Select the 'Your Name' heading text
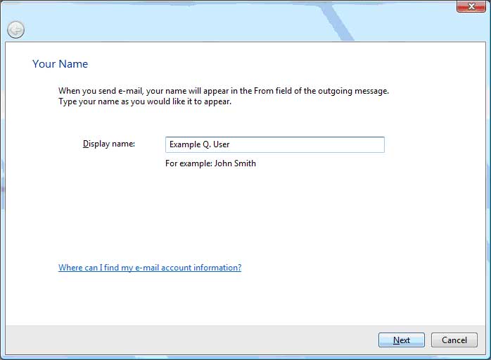This screenshot has width=491, height=360. pyautogui.click(x=60, y=64)
